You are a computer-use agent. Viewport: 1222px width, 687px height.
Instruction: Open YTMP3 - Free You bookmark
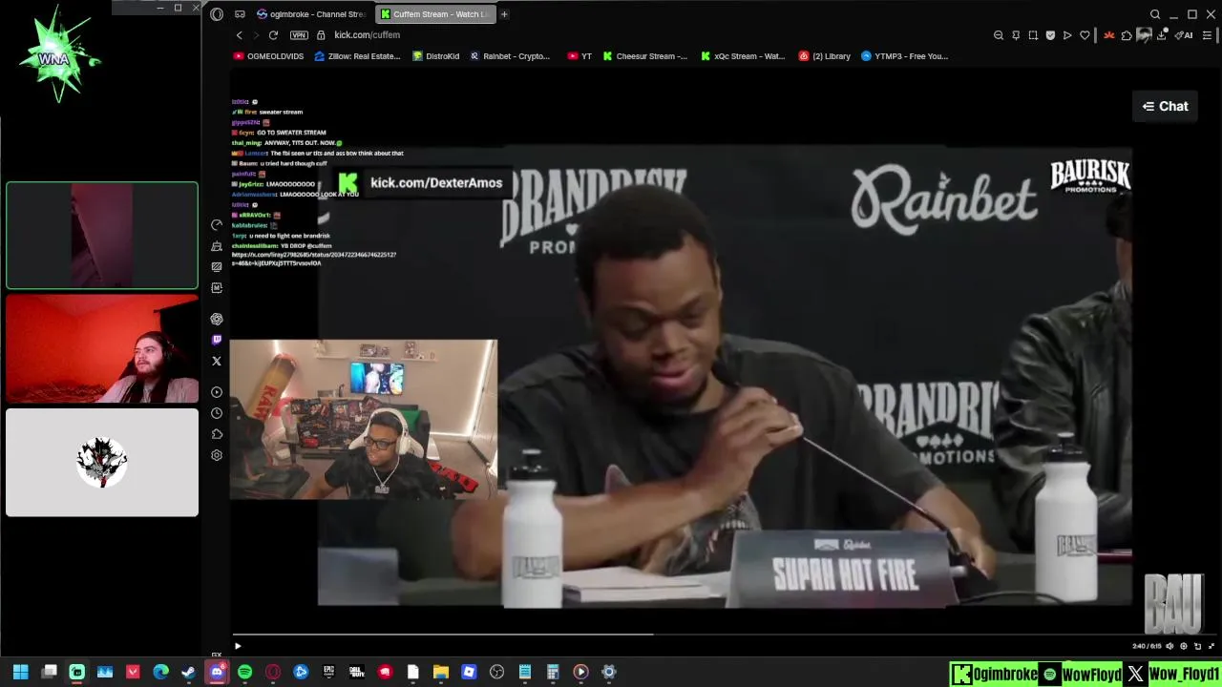coord(904,56)
